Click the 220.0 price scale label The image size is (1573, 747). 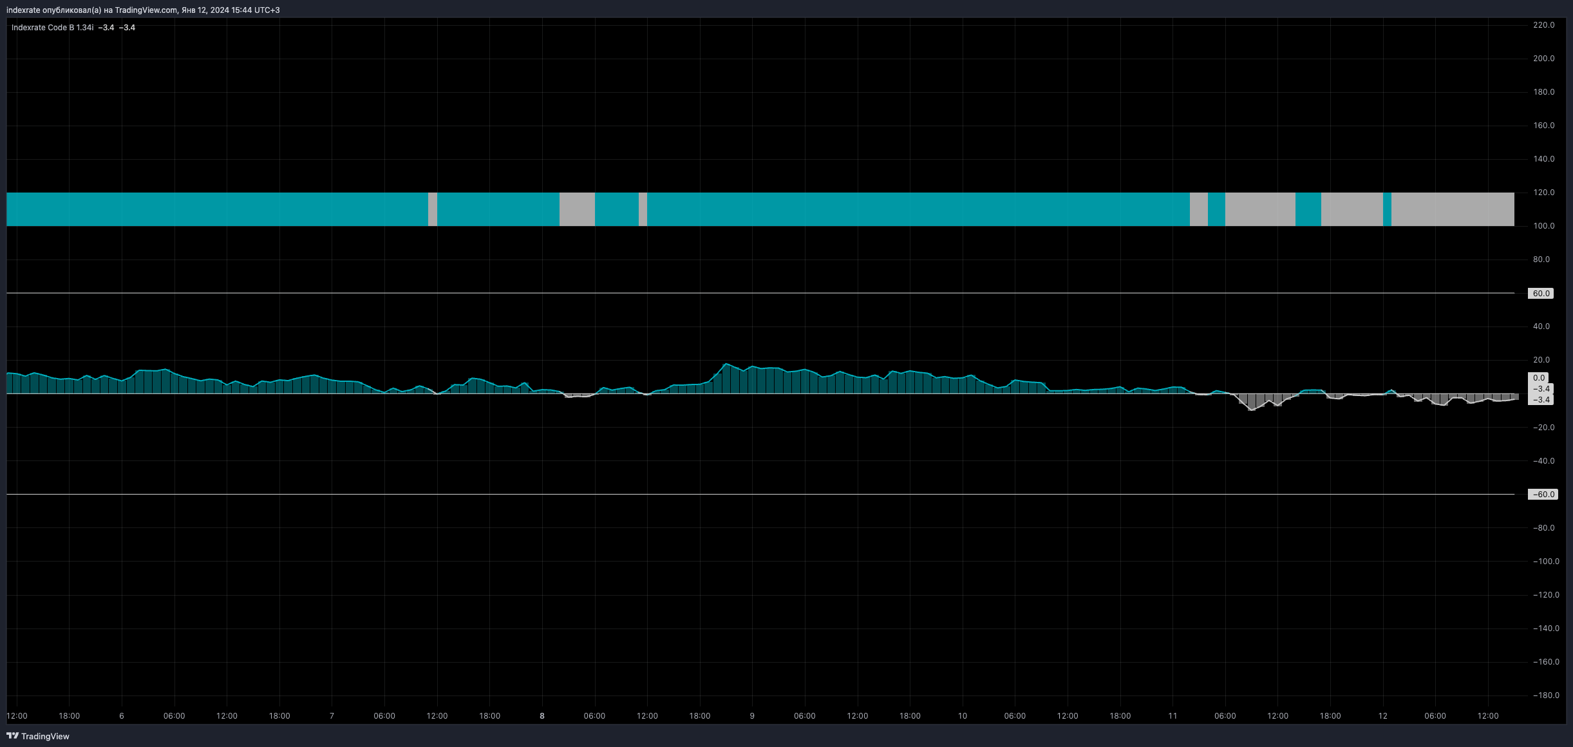(x=1543, y=25)
